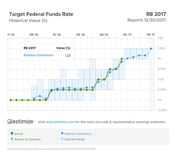Click the R5 '15 axis label
Viewport: 174px width, 157px height.
34,35
